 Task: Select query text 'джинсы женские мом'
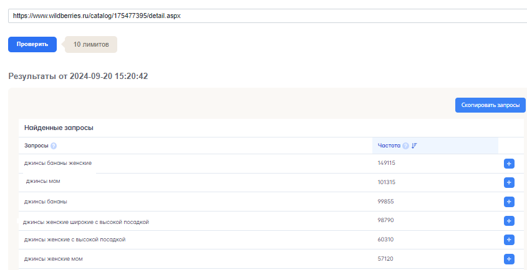tap(54, 259)
